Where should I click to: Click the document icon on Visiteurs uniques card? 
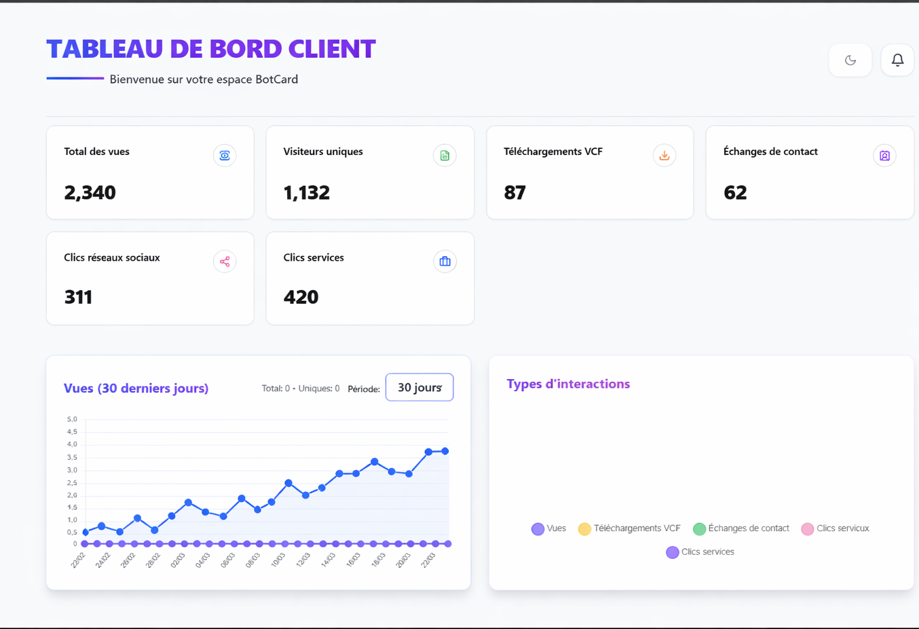[445, 156]
